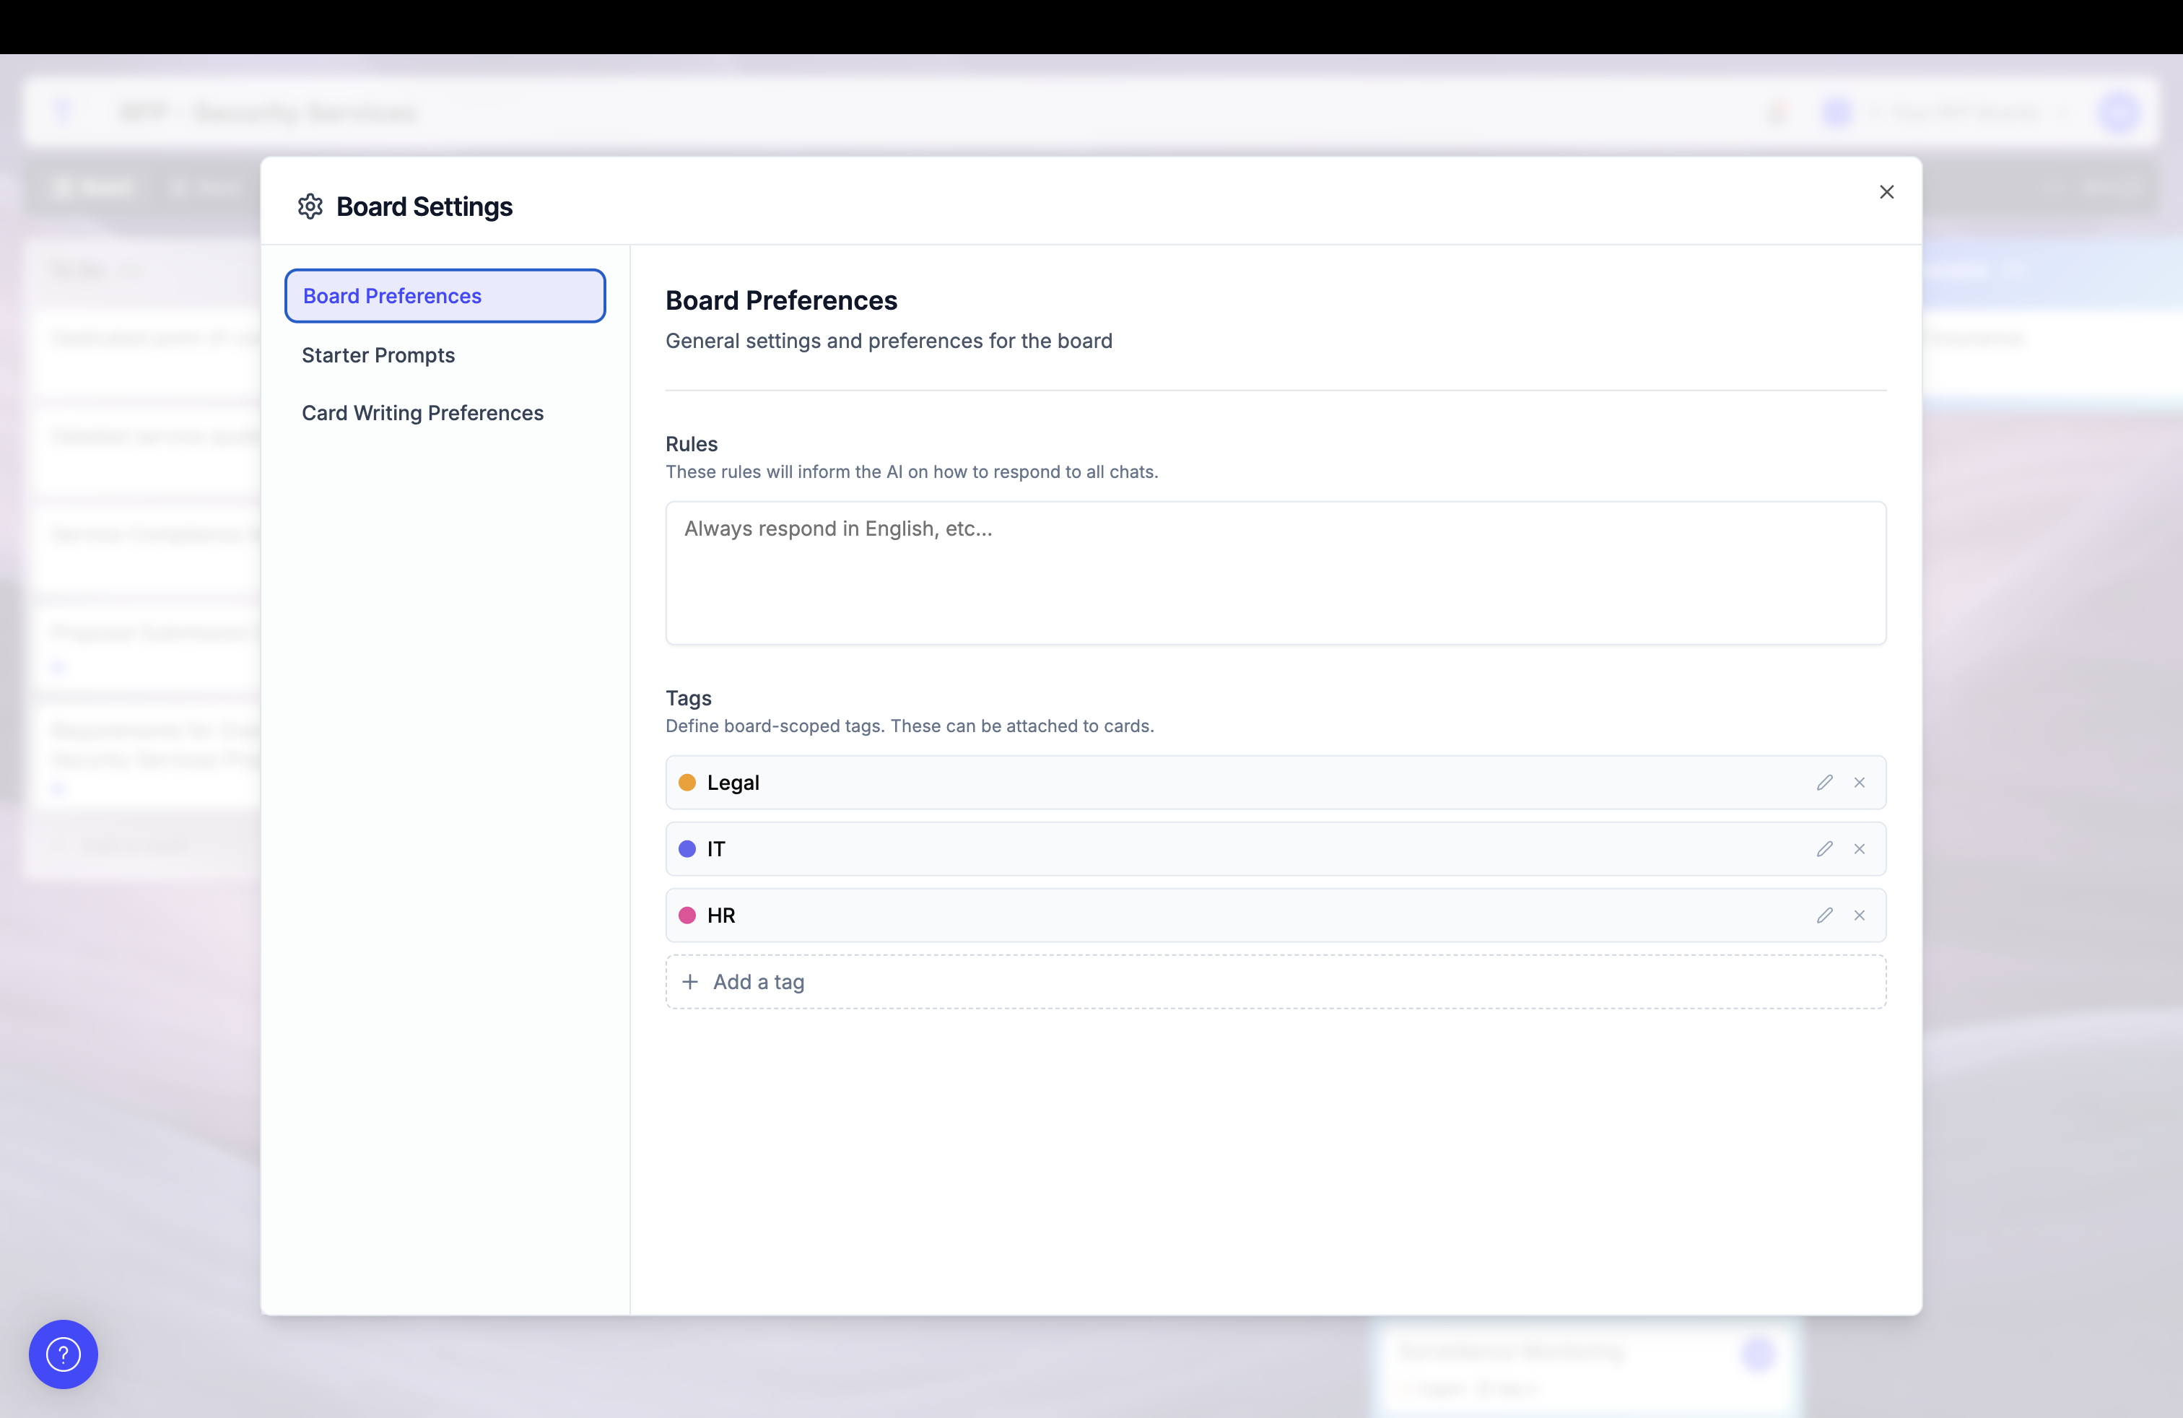This screenshot has height=1418, width=2183.
Task: Click the Legal tag name
Action: 733,783
